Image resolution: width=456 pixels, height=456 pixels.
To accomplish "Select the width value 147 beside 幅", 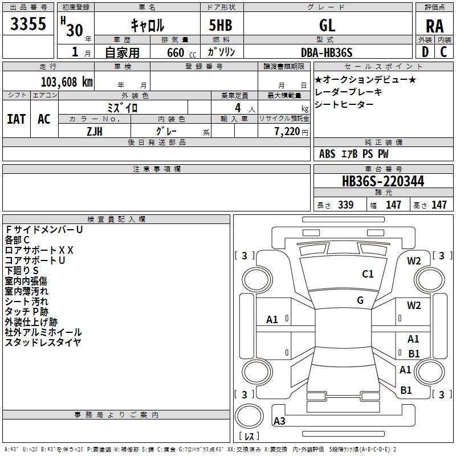I will pyautogui.click(x=393, y=205).
